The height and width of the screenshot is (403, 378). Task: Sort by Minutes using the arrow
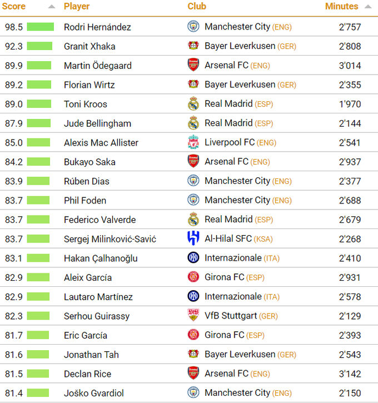tap(368, 7)
